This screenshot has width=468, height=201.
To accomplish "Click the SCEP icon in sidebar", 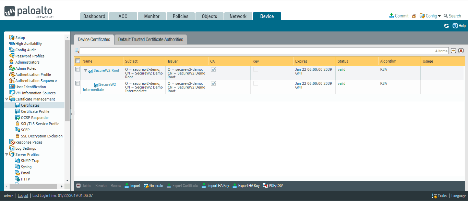I will point(17,130).
